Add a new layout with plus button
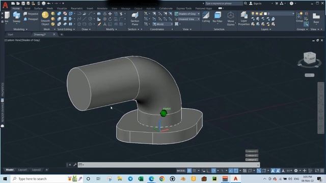Screen dimensions: 326x183 coord(46,170)
